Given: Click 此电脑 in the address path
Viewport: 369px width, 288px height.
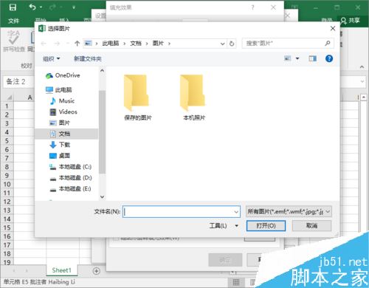Looking at the screenshot, I should (x=111, y=44).
